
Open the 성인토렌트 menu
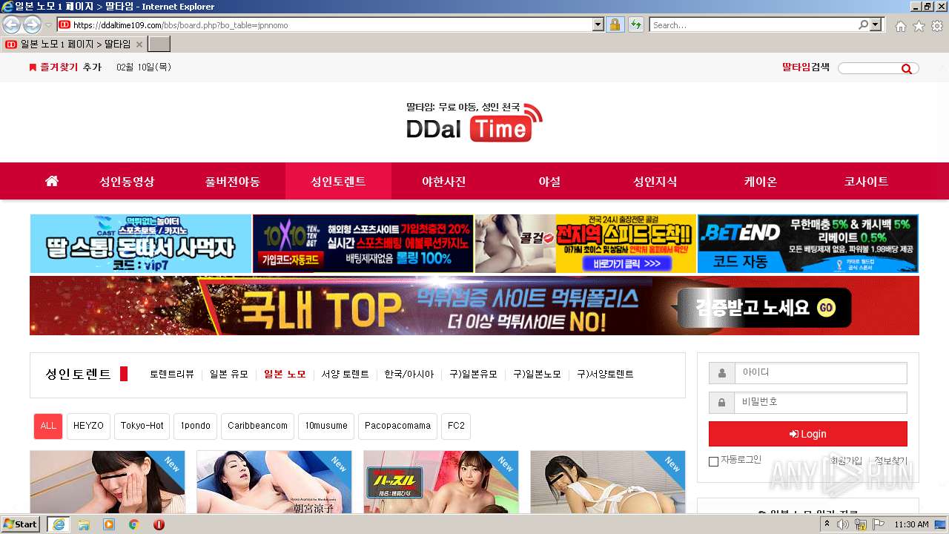pos(338,181)
